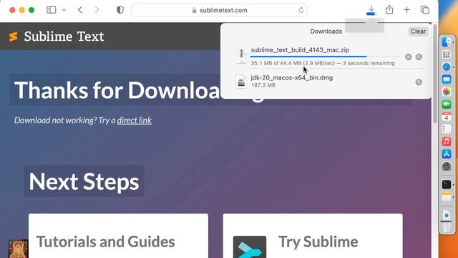Open Mail from the Dock
Screen dimensions: 458x258
pyautogui.click(x=447, y=80)
